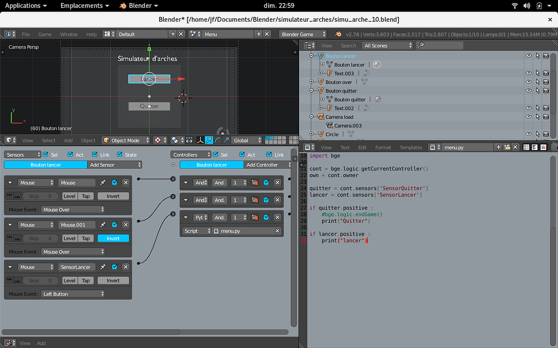
Task: Toggle word wrap in text editor
Action: [x=535, y=147]
